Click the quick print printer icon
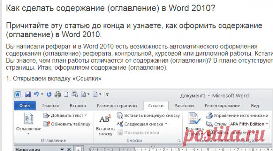 pyautogui.click(x=57, y=94)
